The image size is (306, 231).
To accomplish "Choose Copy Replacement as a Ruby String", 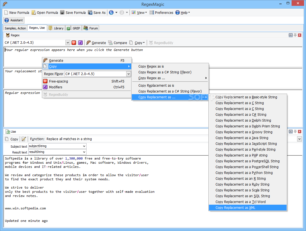I will point(248,184).
